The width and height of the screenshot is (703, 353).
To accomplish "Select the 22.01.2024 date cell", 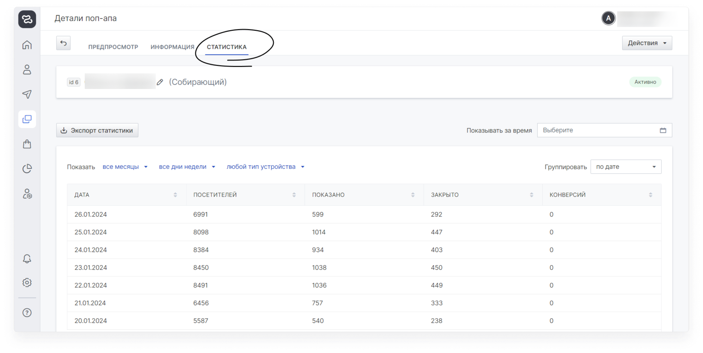I will click(x=91, y=285).
